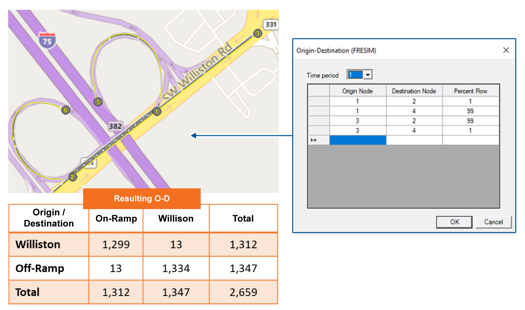Open the Time period dropdown arrow
Screen dimensions: 525x310
click(x=368, y=75)
